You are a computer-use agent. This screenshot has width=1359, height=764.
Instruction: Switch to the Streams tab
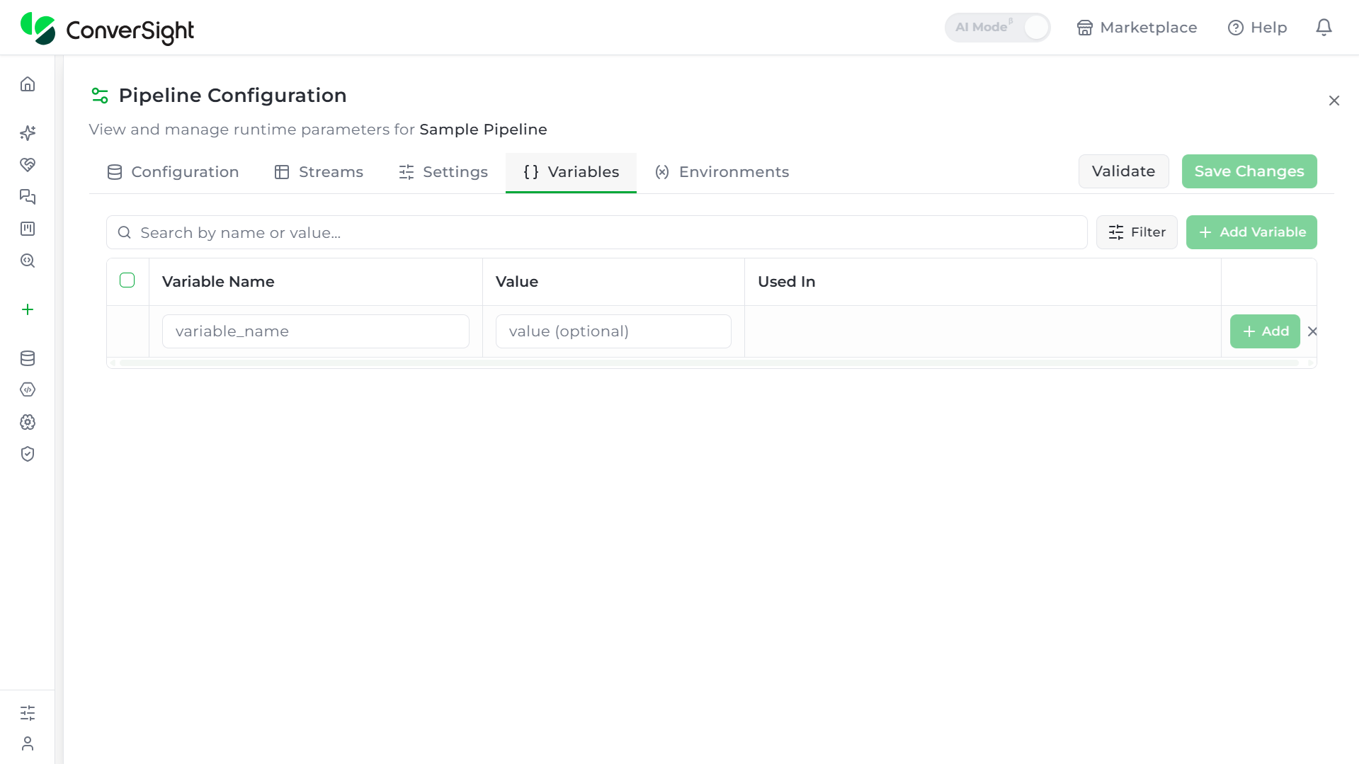point(319,172)
